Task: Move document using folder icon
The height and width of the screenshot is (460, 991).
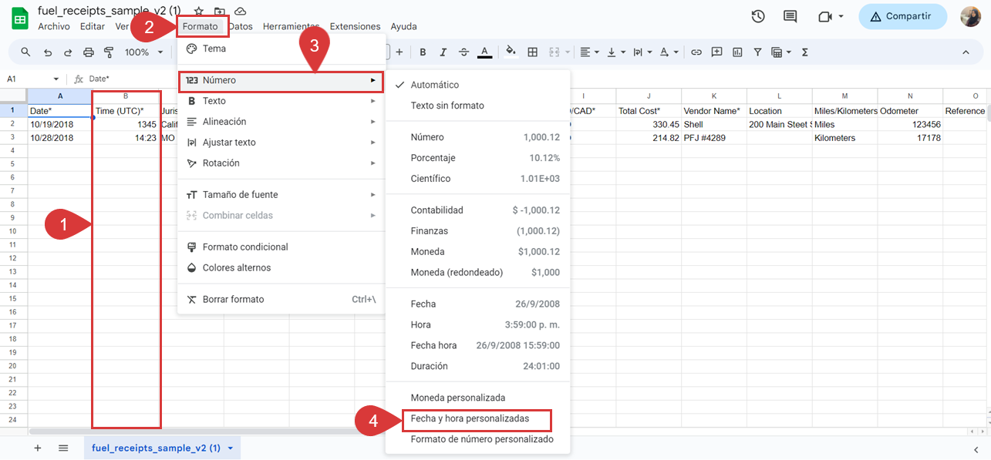Action: click(220, 12)
